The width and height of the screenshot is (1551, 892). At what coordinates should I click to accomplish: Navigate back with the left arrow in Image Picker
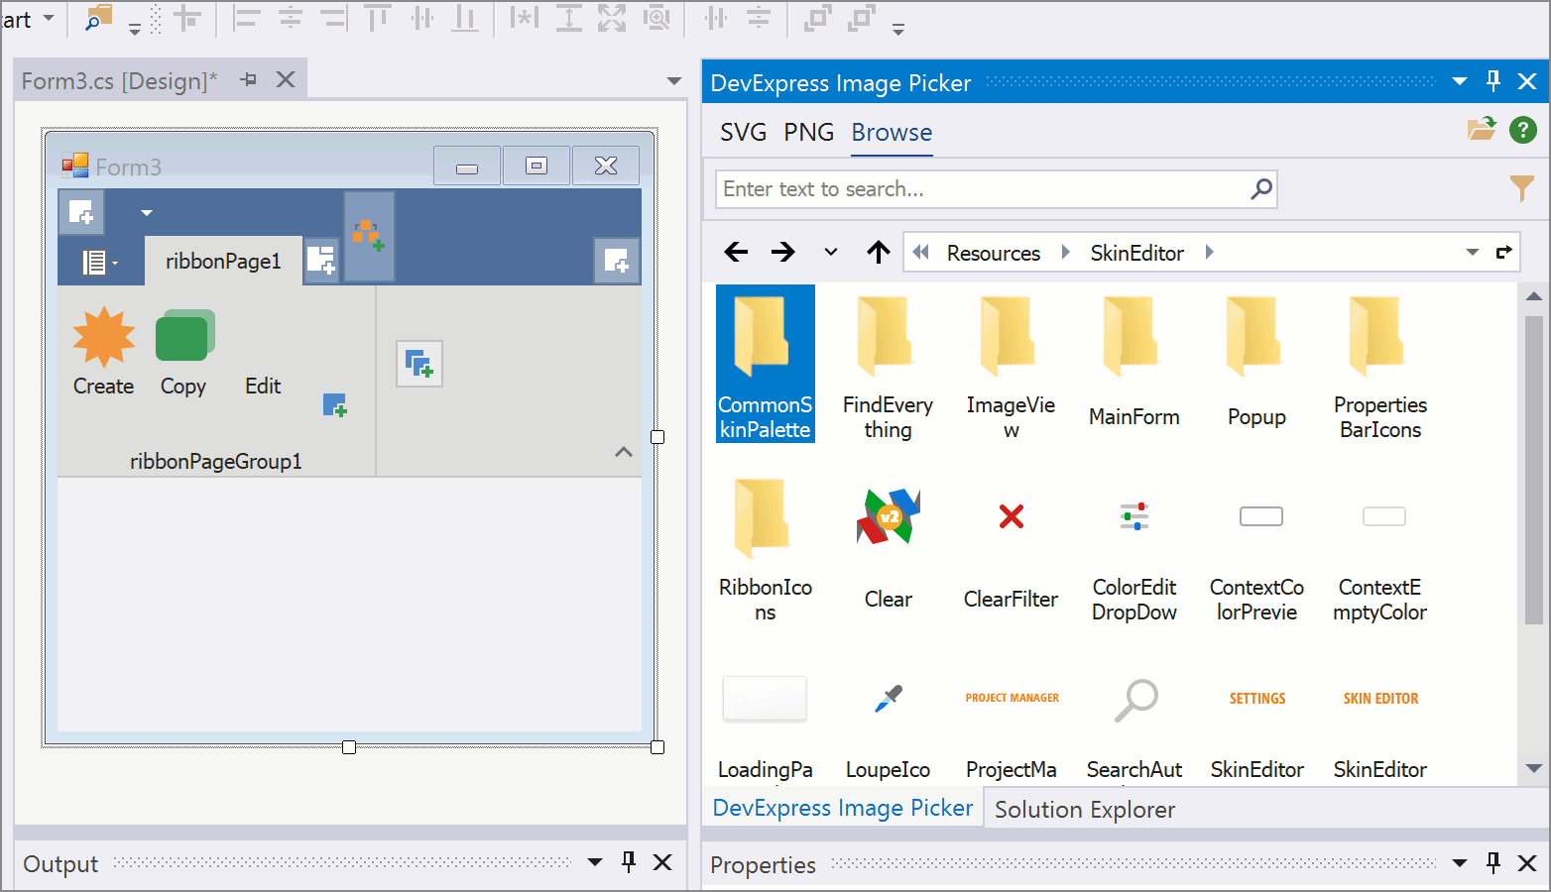(736, 252)
